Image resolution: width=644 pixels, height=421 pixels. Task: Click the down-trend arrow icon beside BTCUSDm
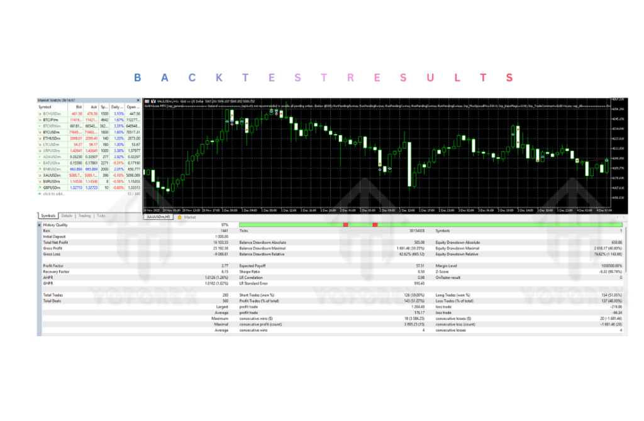(40, 133)
